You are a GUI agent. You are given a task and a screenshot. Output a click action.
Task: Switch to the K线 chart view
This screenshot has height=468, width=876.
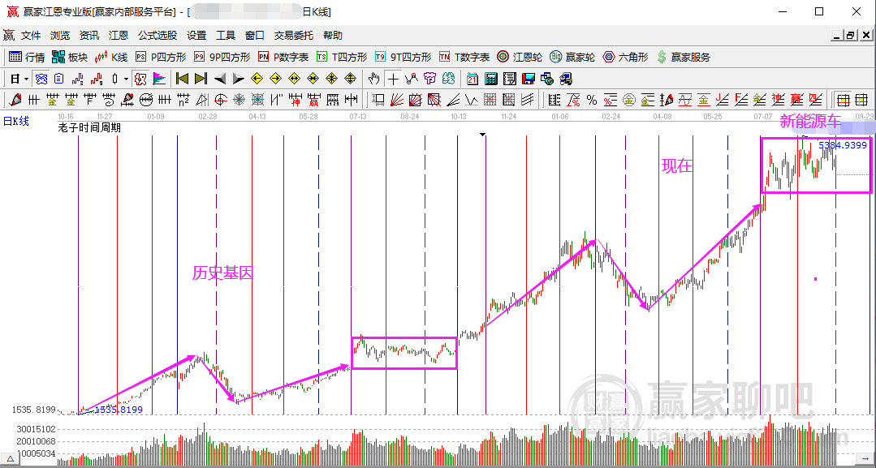pyautogui.click(x=111, y=57)
